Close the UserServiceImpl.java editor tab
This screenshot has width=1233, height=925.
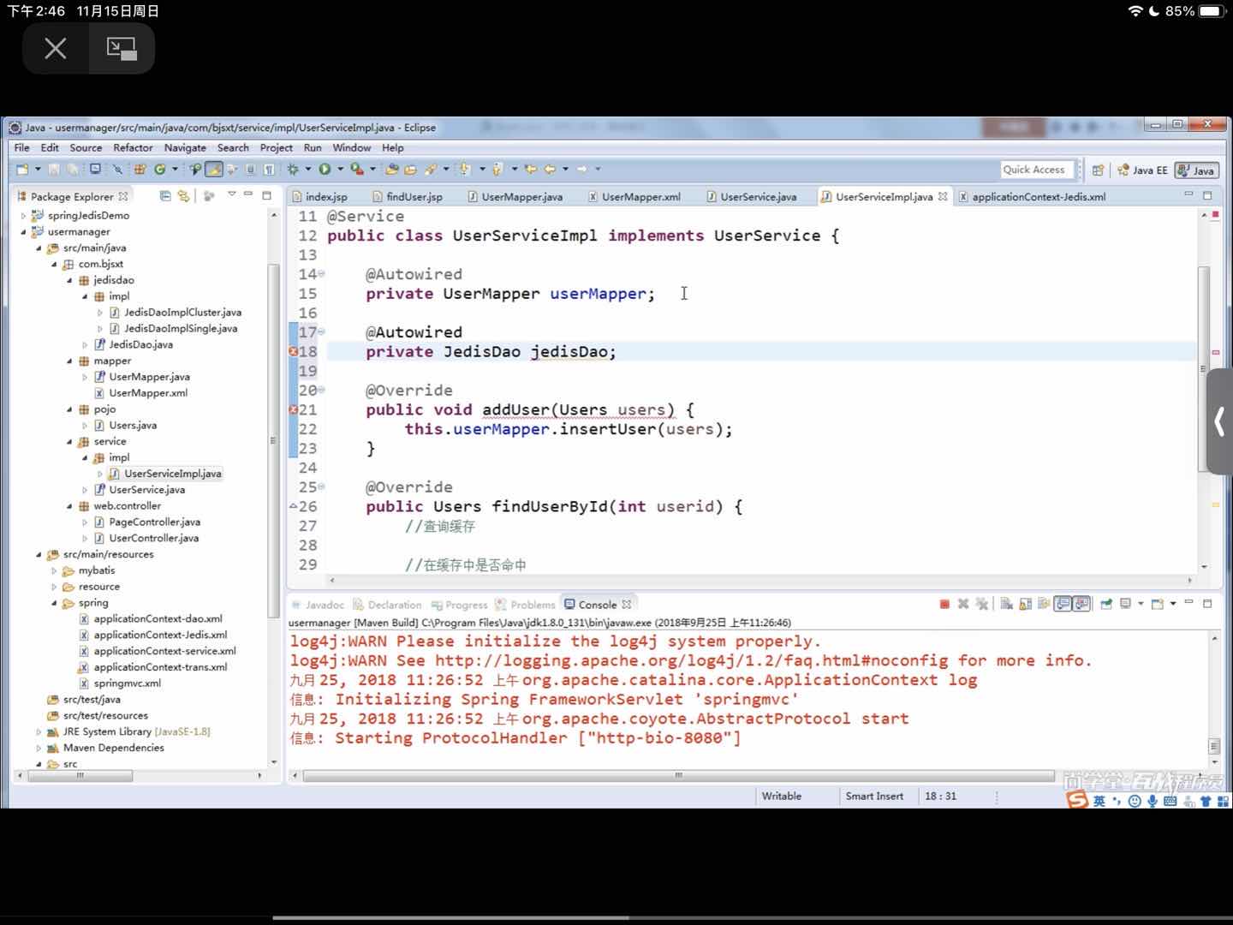943,196
